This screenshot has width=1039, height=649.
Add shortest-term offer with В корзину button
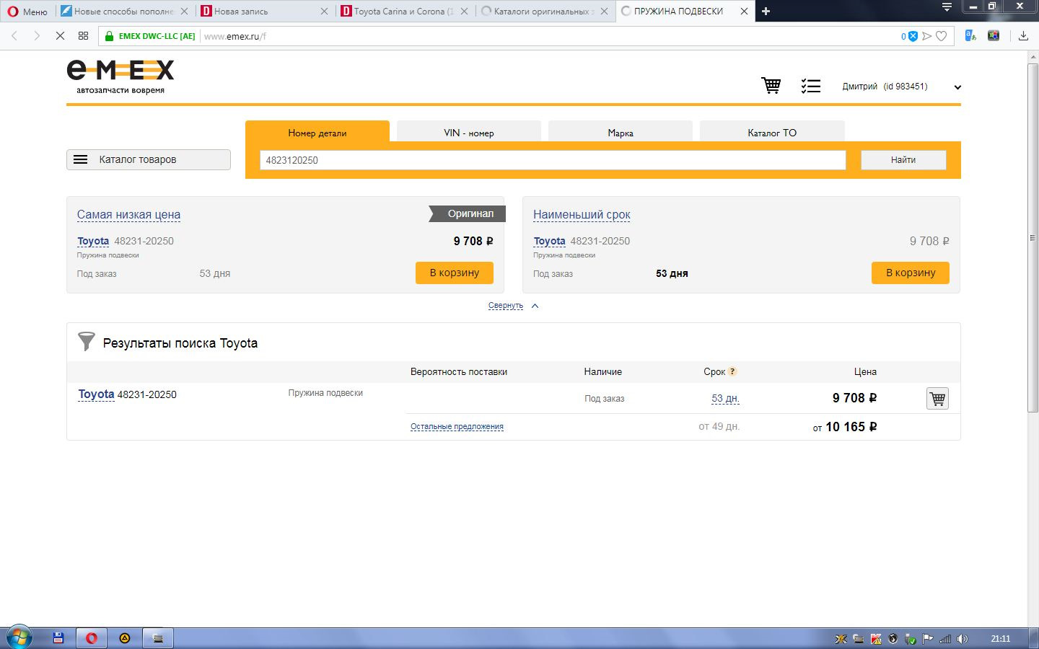point(911,273)
